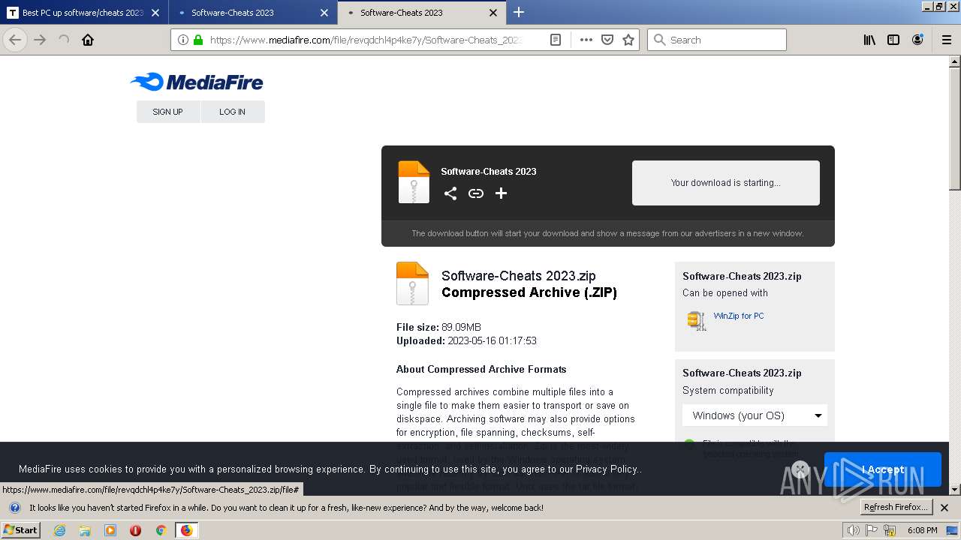Click About Compressed Archive Formats heading
Image resolution: width=961 pixels, height=540 pixels.
[x=481, y=369]
